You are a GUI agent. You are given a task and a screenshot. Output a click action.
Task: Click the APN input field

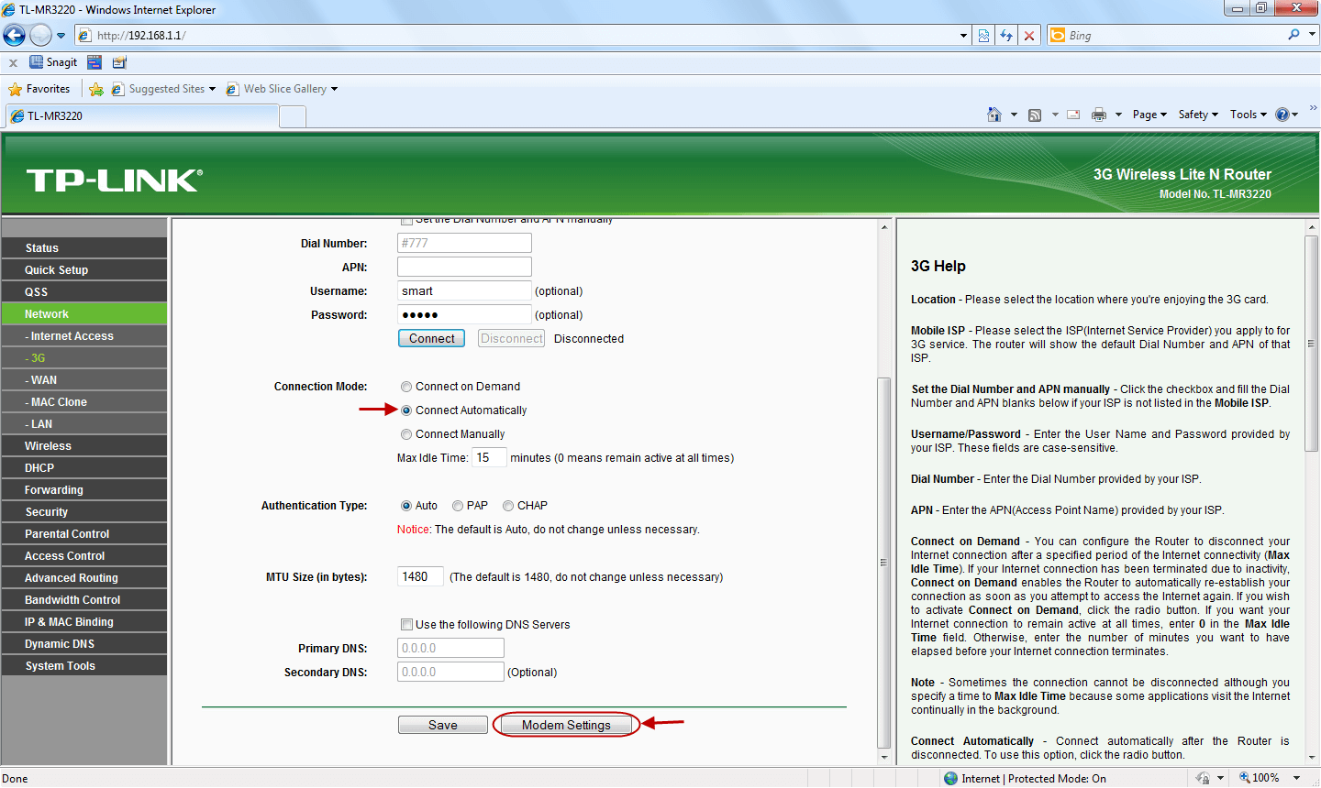[x=464, y=267]
